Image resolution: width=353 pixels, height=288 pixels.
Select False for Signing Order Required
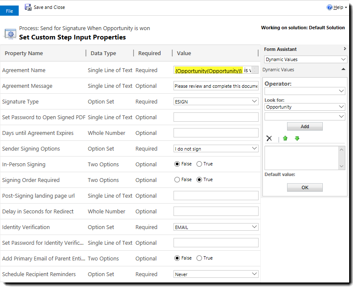177,179
